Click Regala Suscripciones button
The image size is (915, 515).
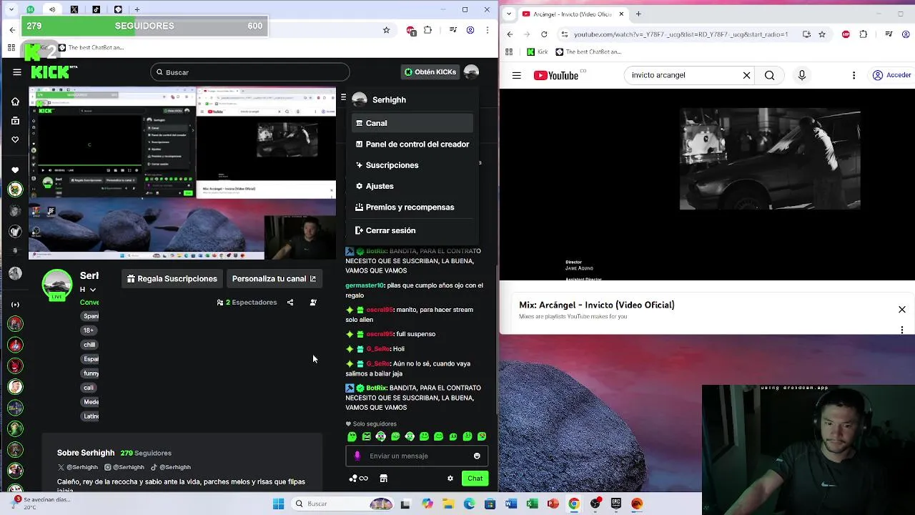(172, 279)
